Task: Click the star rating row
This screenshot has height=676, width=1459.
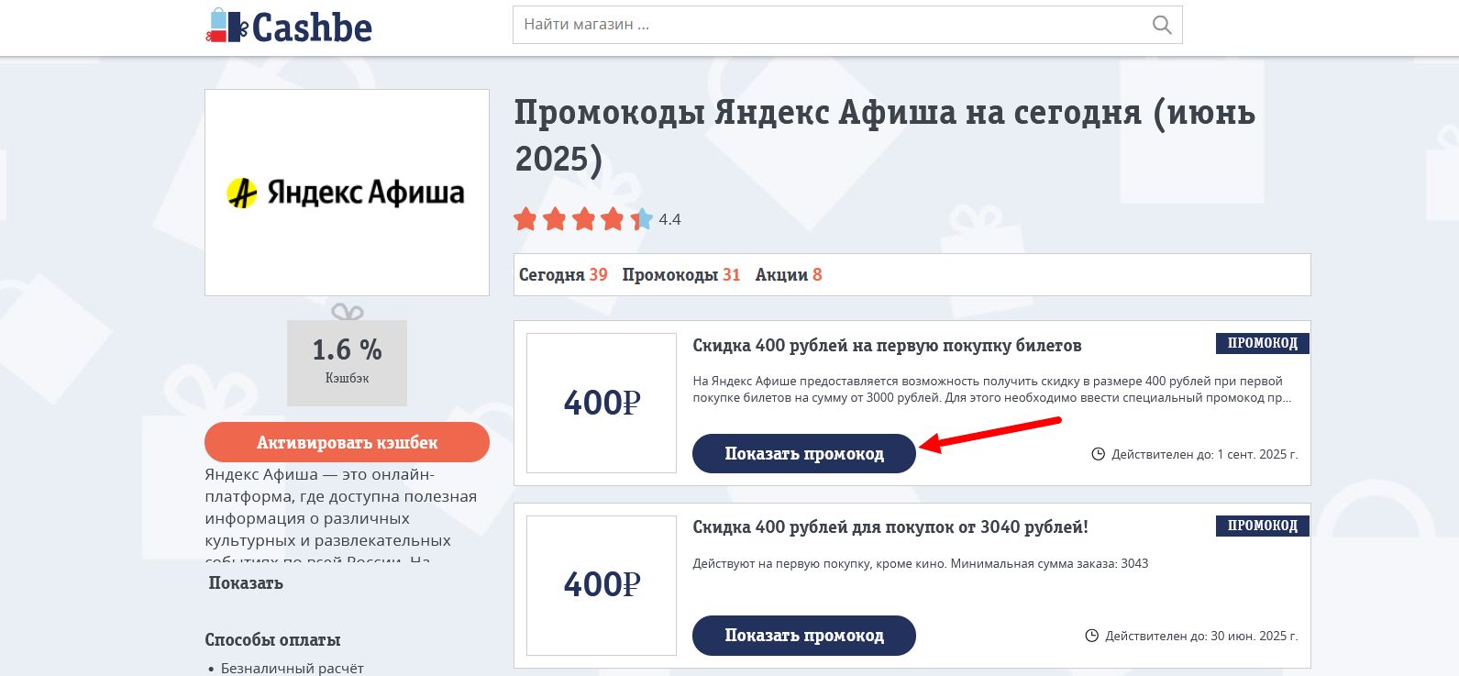Action: [583, 219]
